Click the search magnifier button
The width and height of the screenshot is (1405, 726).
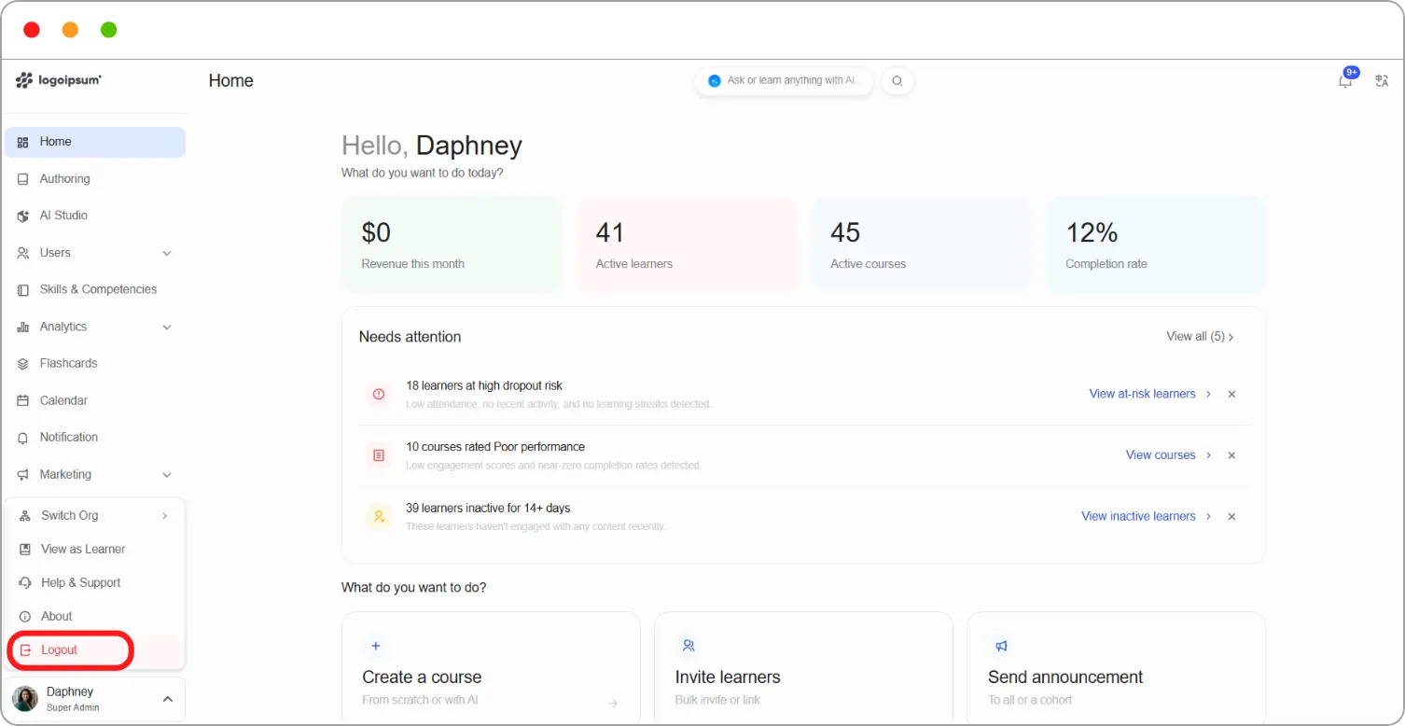(x=897, y=81)
